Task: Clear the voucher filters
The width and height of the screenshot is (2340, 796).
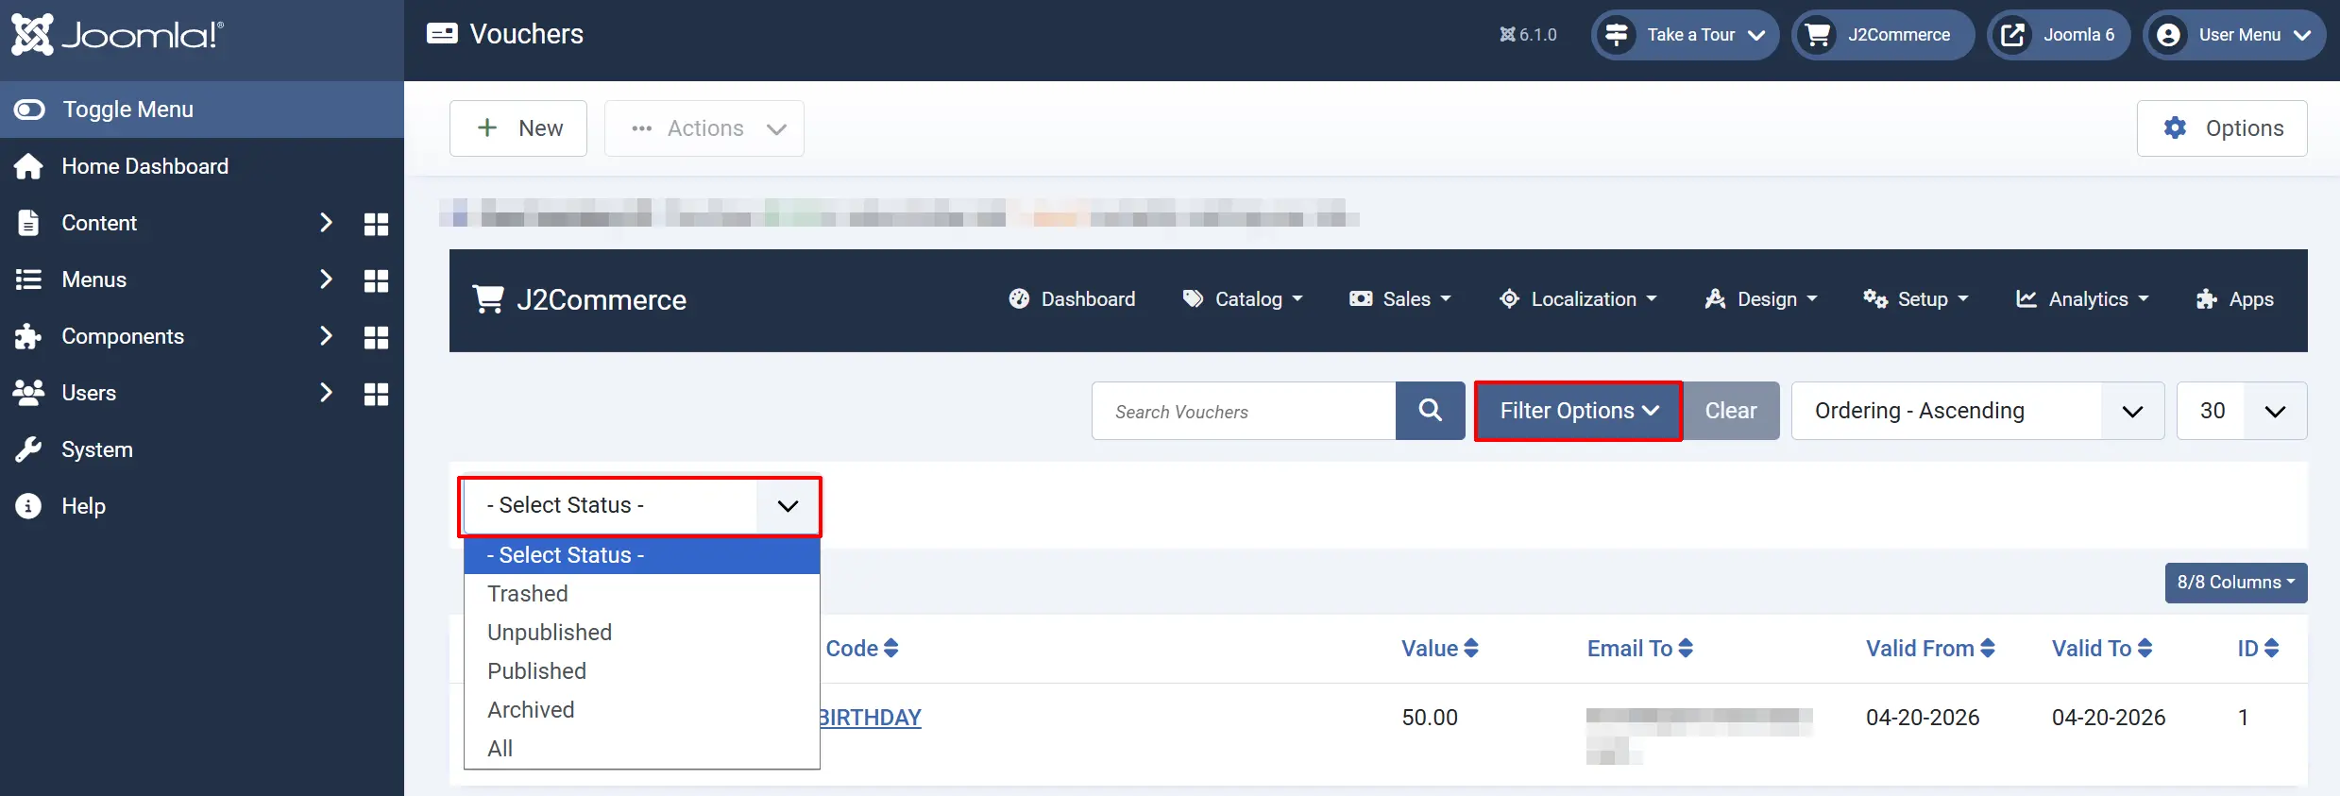Action: pyautogui.click(x=1731, y=411)
